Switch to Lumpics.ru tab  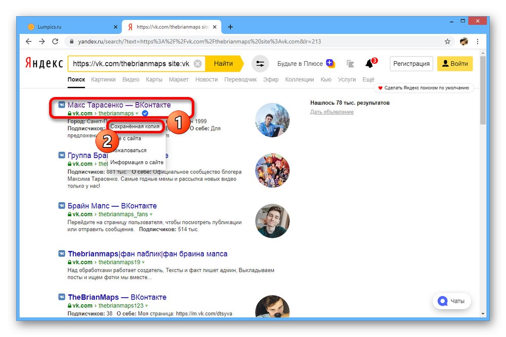point(72,27)
